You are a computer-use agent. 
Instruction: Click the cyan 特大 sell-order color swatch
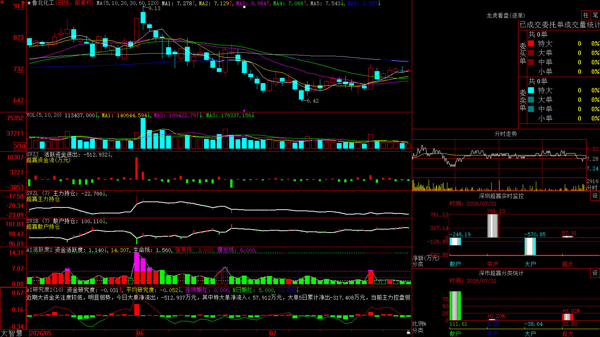tap(531, 90)
